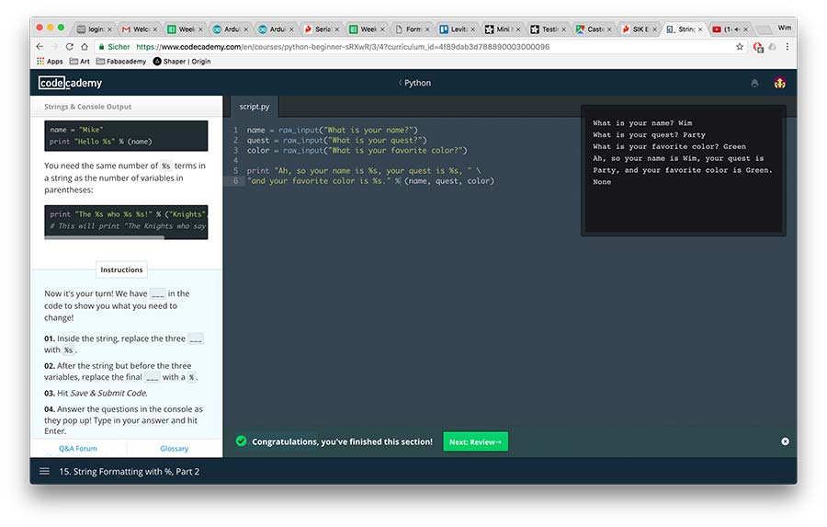Open the Apps shortcut in bookmarks bar
Screen dimensions: 827x527
pos(50,62)
